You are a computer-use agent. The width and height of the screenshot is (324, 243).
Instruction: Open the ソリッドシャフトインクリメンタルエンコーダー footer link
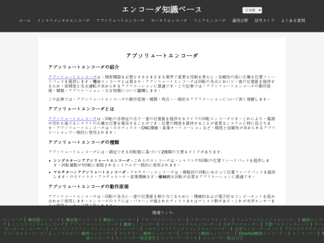pyautogui.click(x=94, y=229)
